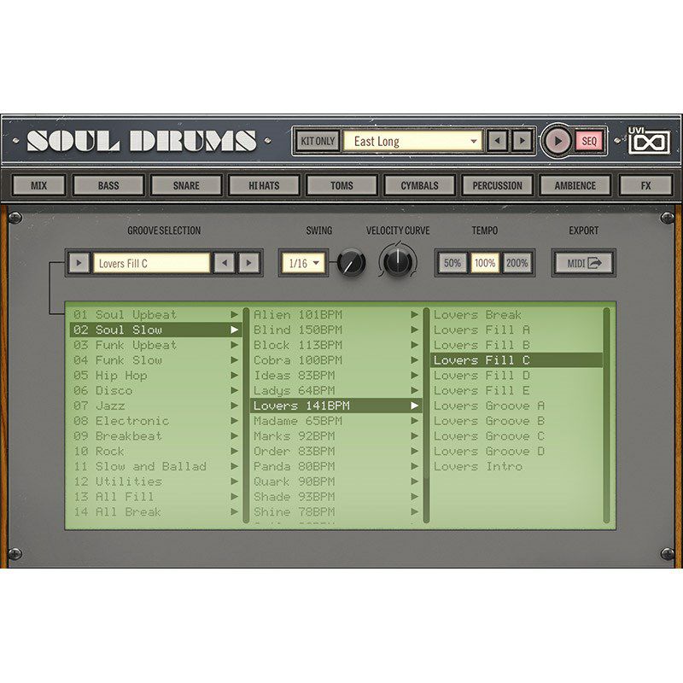Select previous groove arrow
Viewport: 683px width, 683px height.
pos(225,263)
